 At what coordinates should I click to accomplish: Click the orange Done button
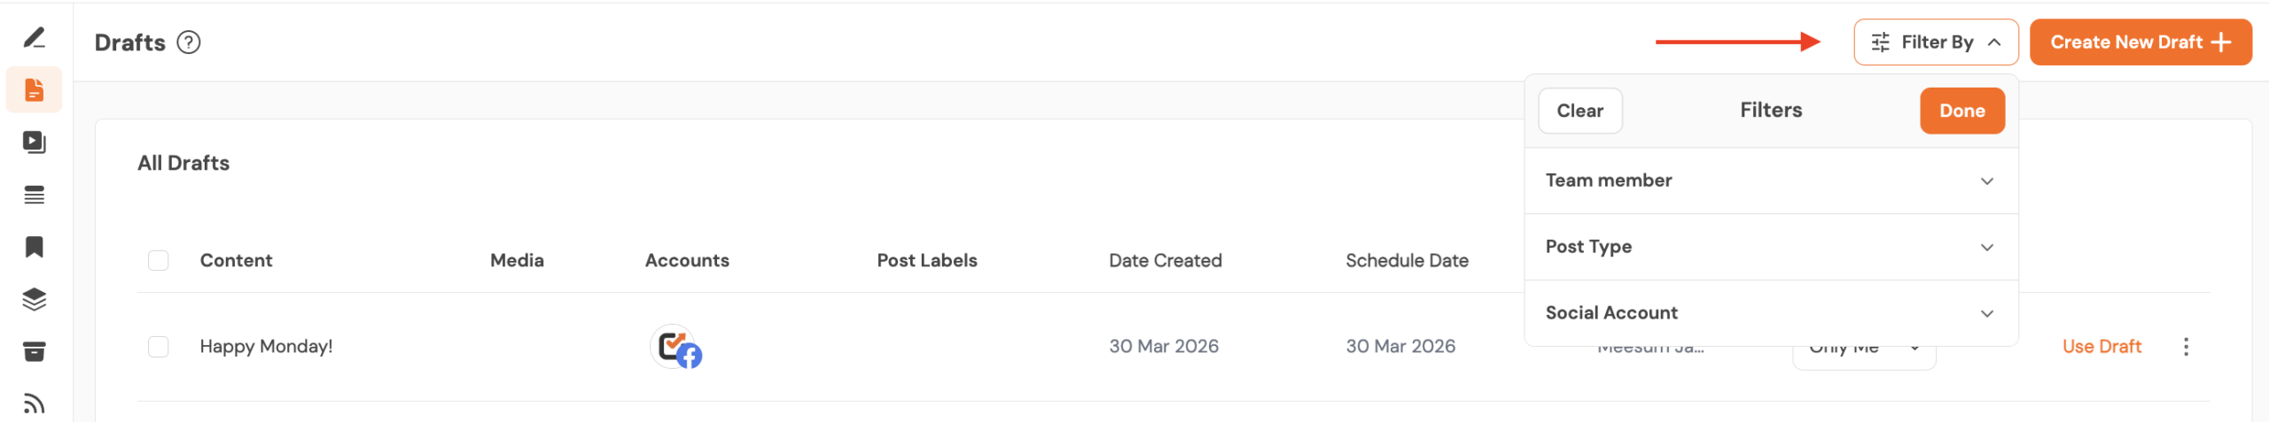pos(1961,111)
